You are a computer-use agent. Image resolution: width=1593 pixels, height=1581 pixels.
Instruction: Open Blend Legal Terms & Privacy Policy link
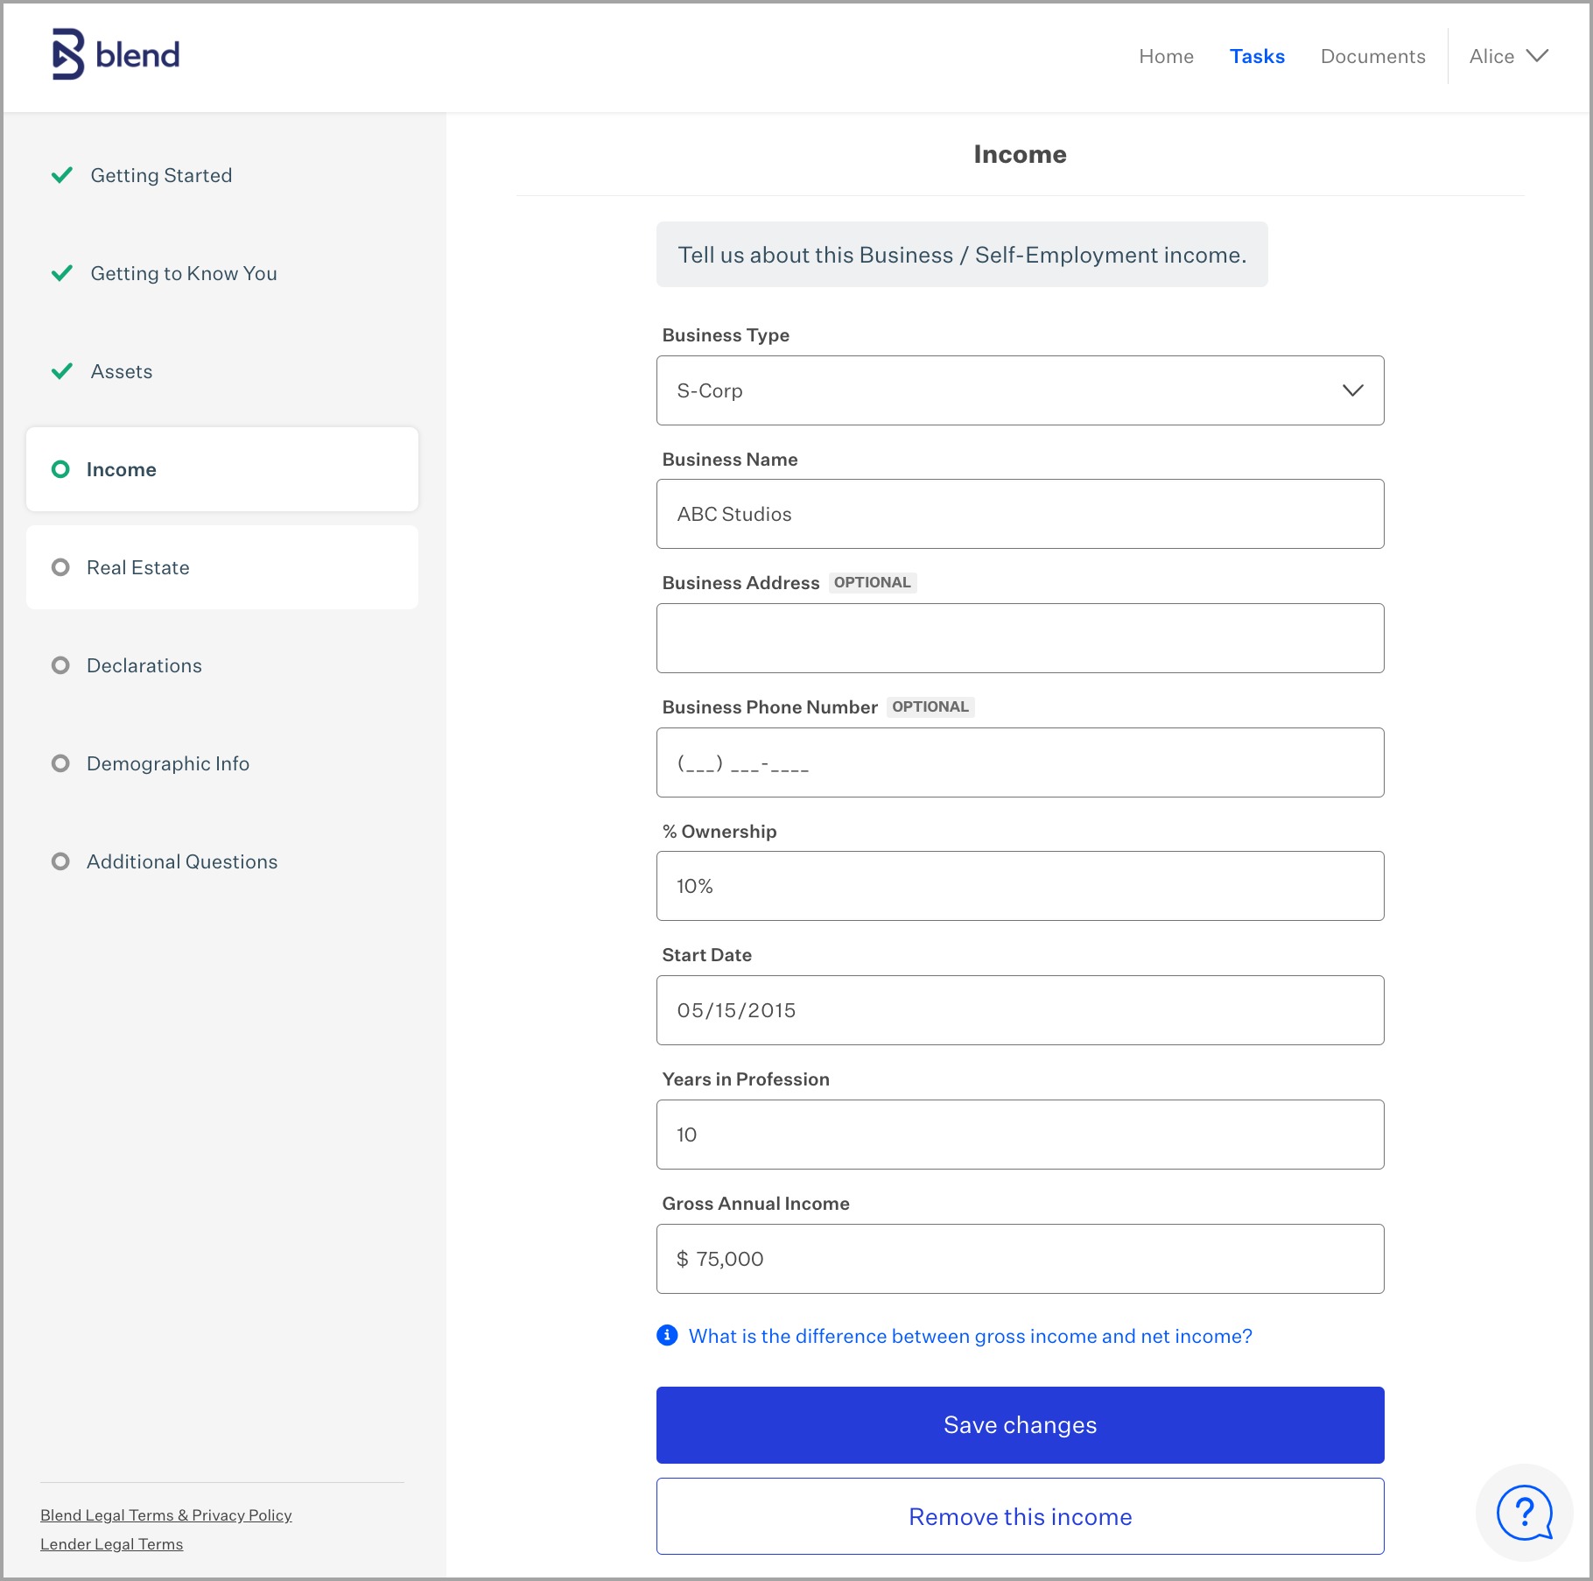pyautogui.click(x=166, y=1515)
